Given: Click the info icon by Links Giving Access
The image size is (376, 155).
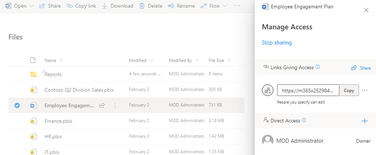Looking at the screenshot, I should (x=318, y=67).
